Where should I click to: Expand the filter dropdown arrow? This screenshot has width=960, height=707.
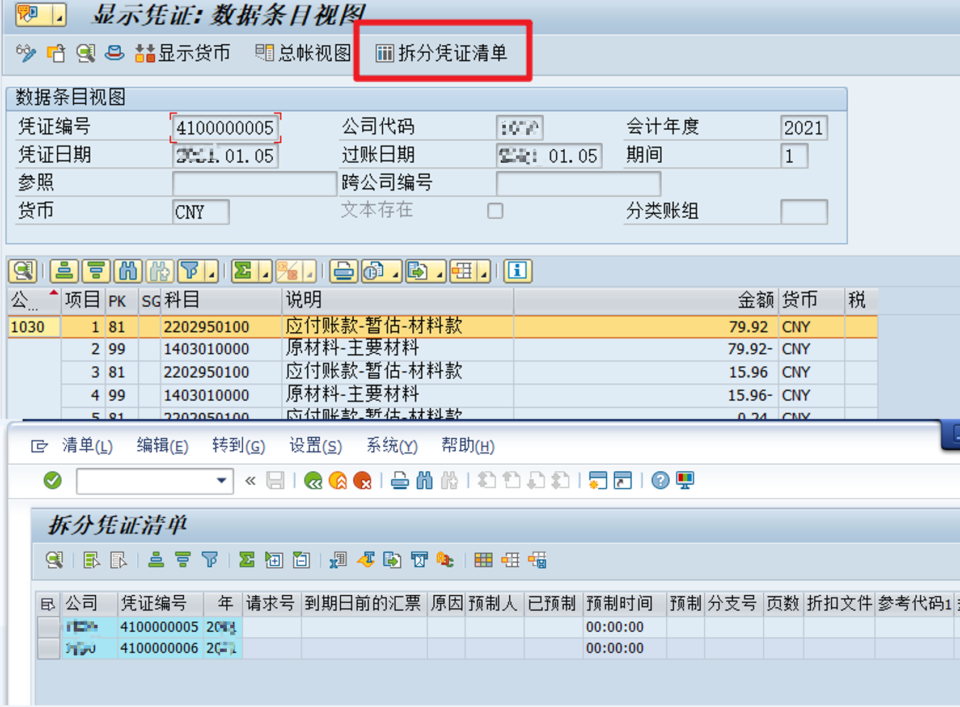(210, 276)
